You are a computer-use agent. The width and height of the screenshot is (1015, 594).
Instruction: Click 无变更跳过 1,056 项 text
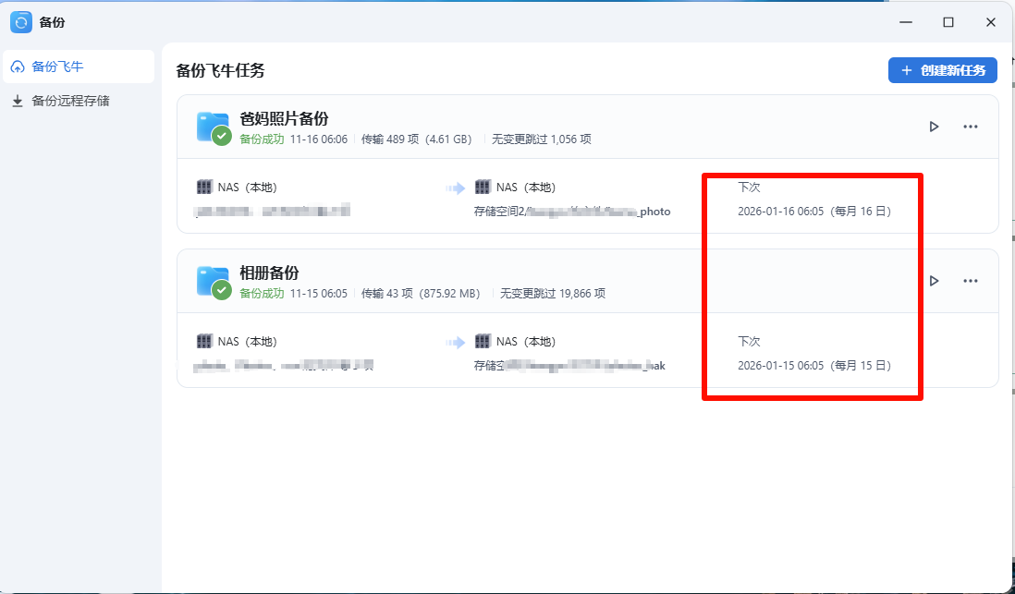pyautogui.click(x=541, y=139)
